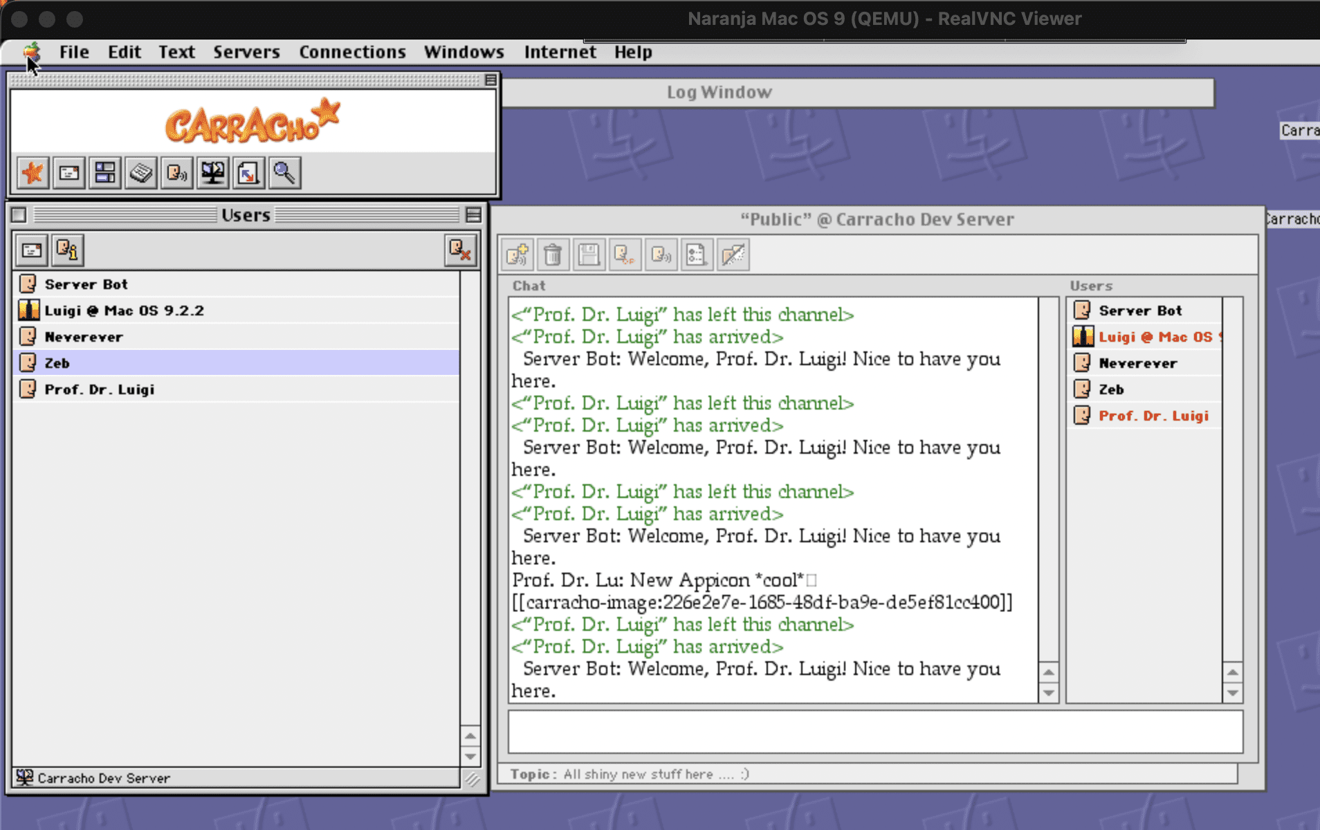
Task: Collapse the Users window with windowshade box
Action: 473,215
